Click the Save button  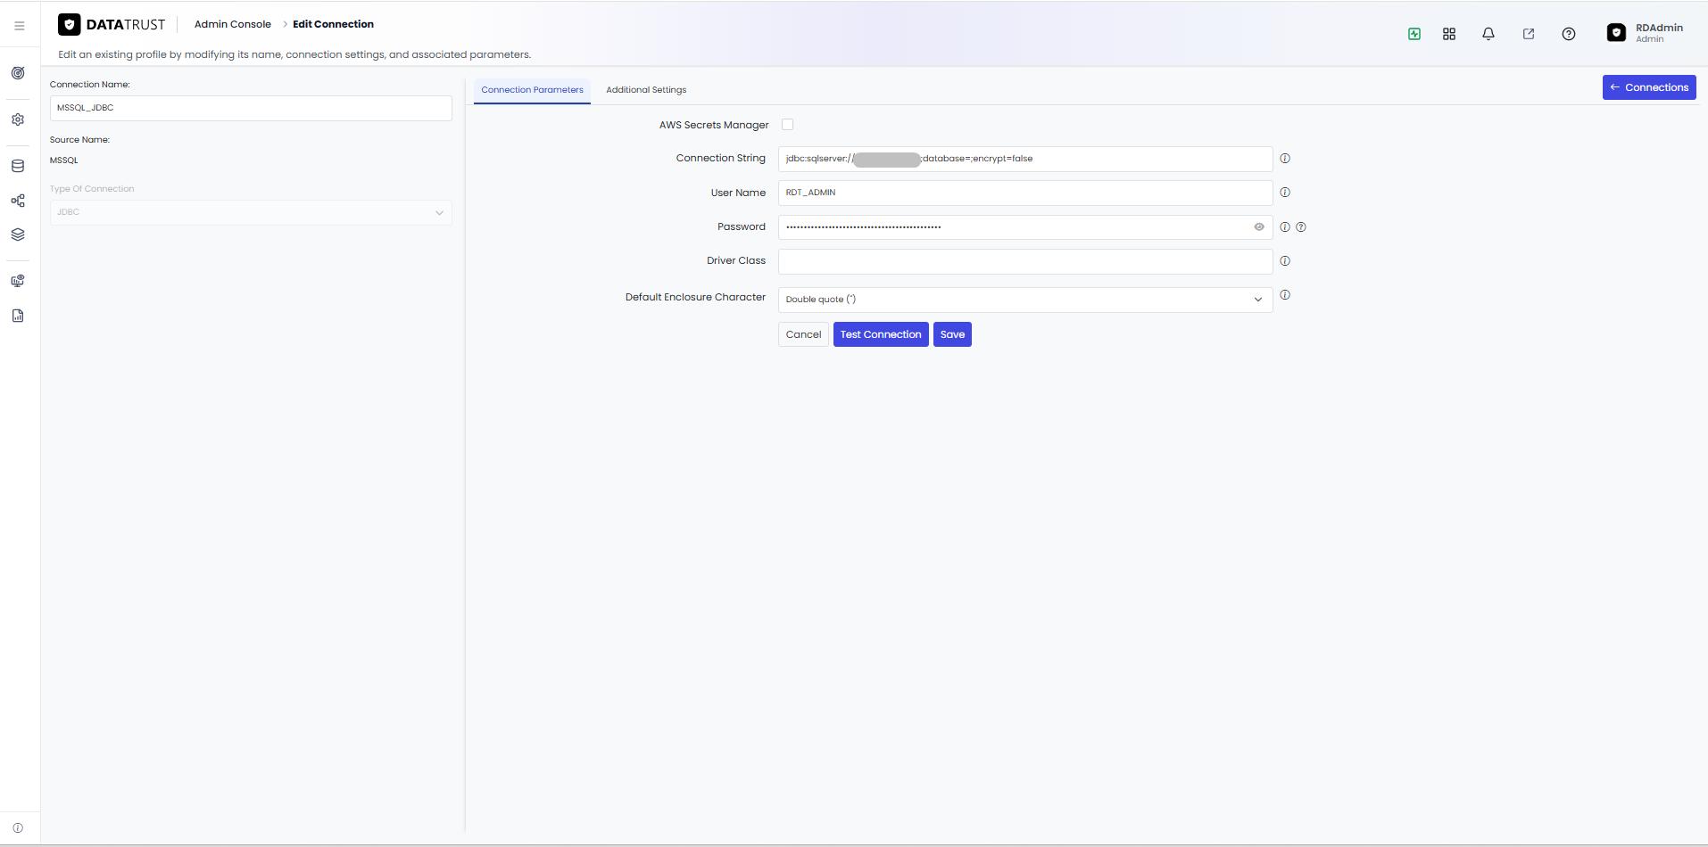[x=952, y=334]
